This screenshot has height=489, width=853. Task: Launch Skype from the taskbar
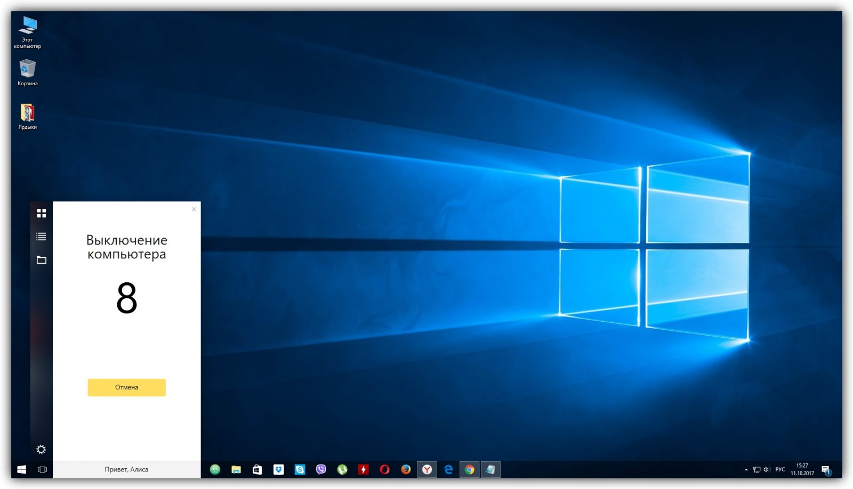pos(300,469)
